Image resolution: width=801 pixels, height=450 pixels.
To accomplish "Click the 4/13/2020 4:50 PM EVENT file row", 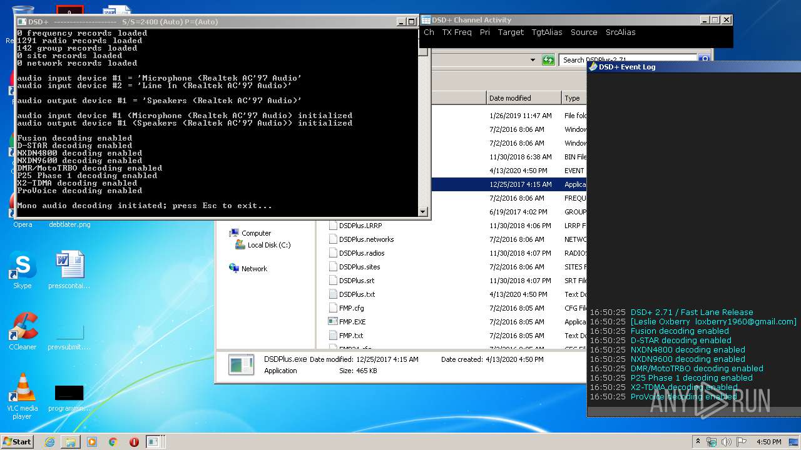I will click(x=508, y=171).
